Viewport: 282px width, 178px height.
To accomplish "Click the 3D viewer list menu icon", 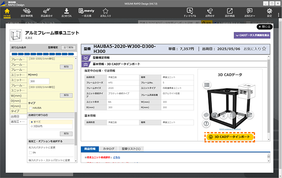I will 206,84.
